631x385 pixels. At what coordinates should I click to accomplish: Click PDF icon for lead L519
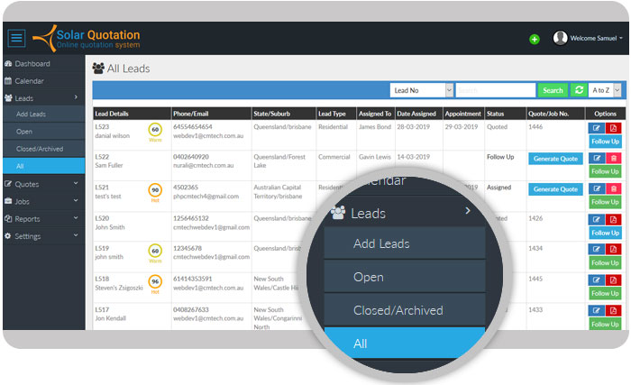tap(613, 249)
